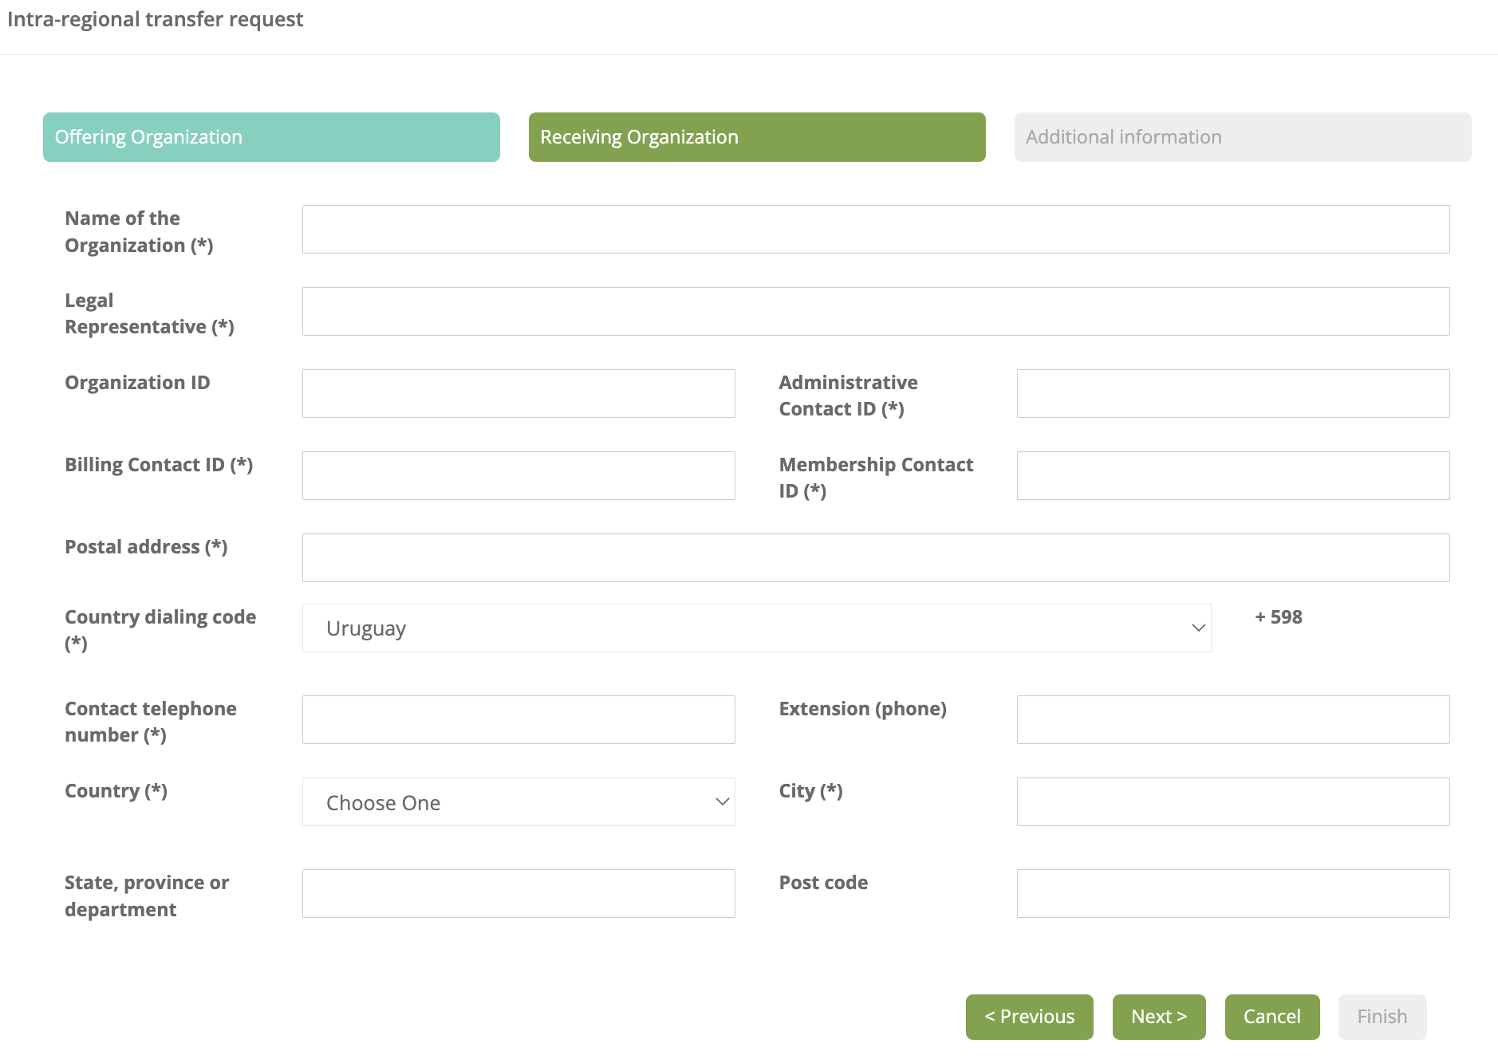Click the City text field
Screen dimensions: 1498x1059
(1232, 802)
